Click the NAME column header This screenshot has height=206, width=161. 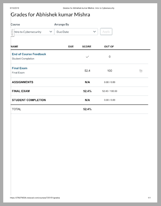(14, 46)
